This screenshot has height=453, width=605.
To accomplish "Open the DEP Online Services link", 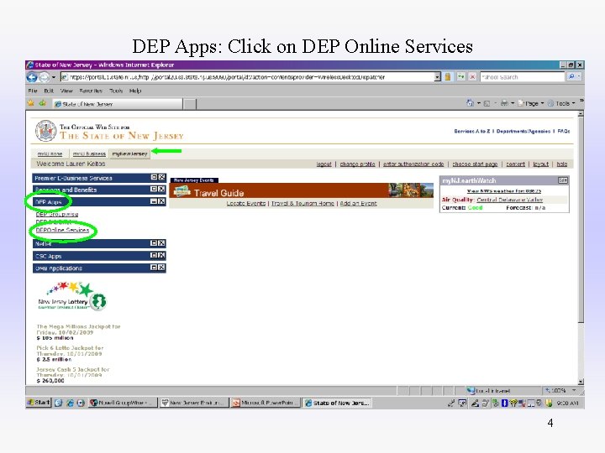I will (x=62, y=230).
